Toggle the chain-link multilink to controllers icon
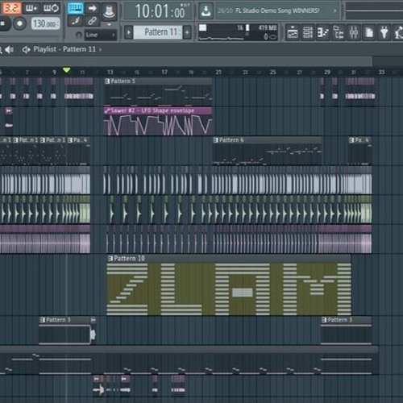The height and width of the screenshot is (403, 403). 92,21
